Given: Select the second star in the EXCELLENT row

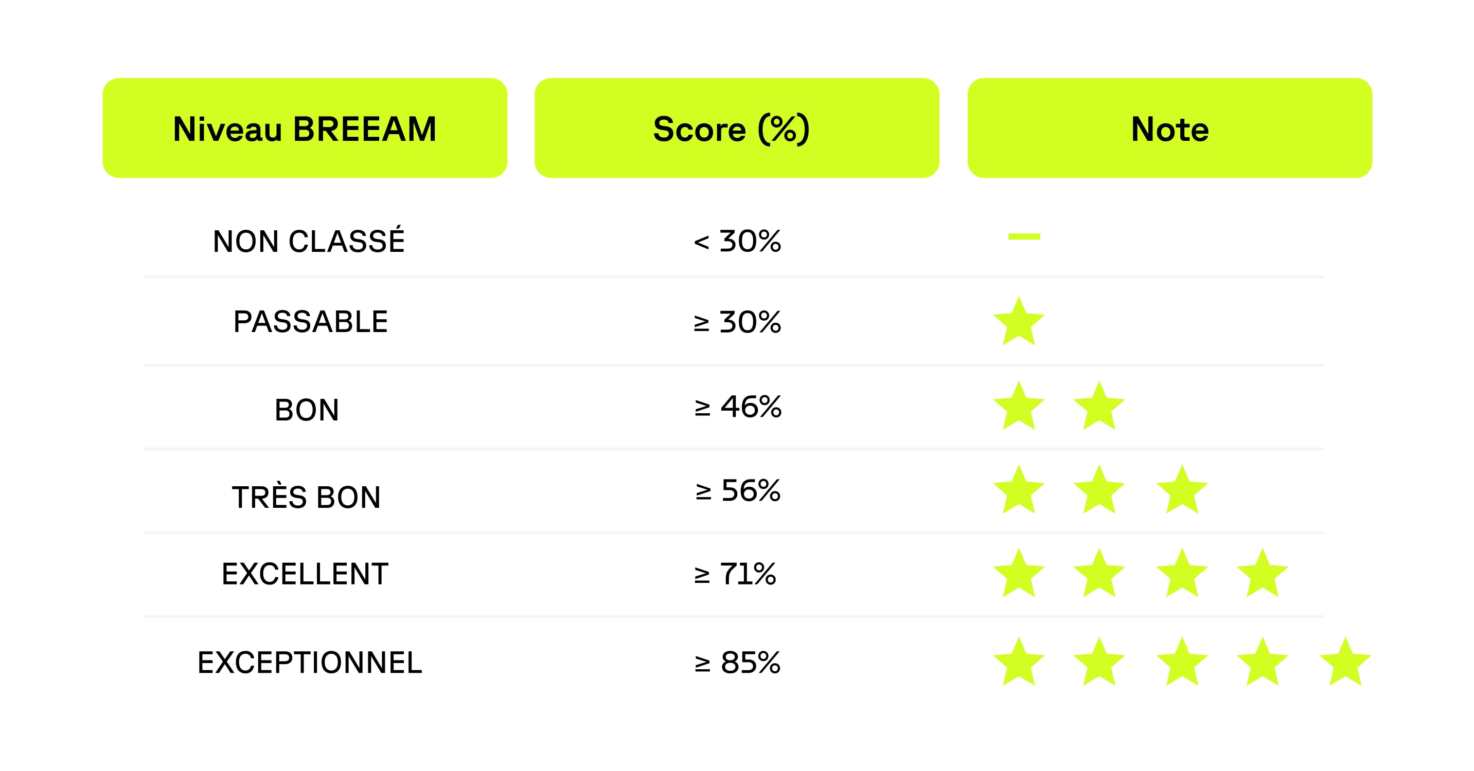Looking at the screenshot, I should (1098, 574).
